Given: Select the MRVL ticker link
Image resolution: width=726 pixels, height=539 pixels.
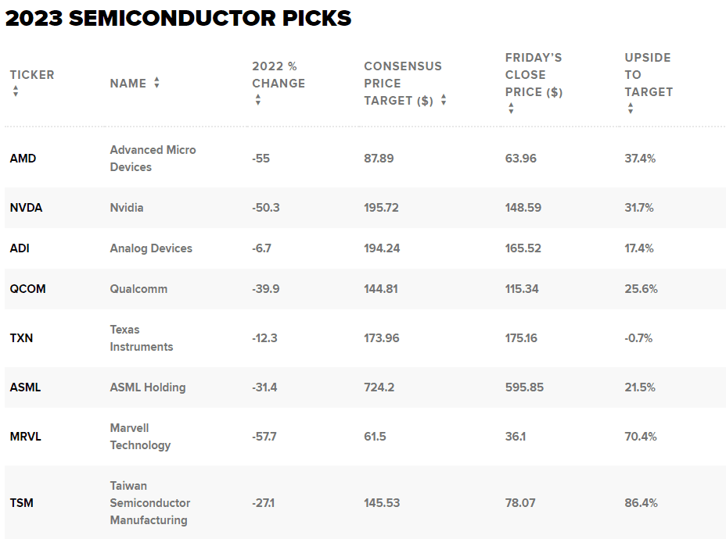Looking at the screenshot, I should (26, 437).
